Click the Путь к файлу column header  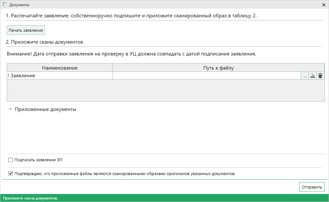pos(218,68)
